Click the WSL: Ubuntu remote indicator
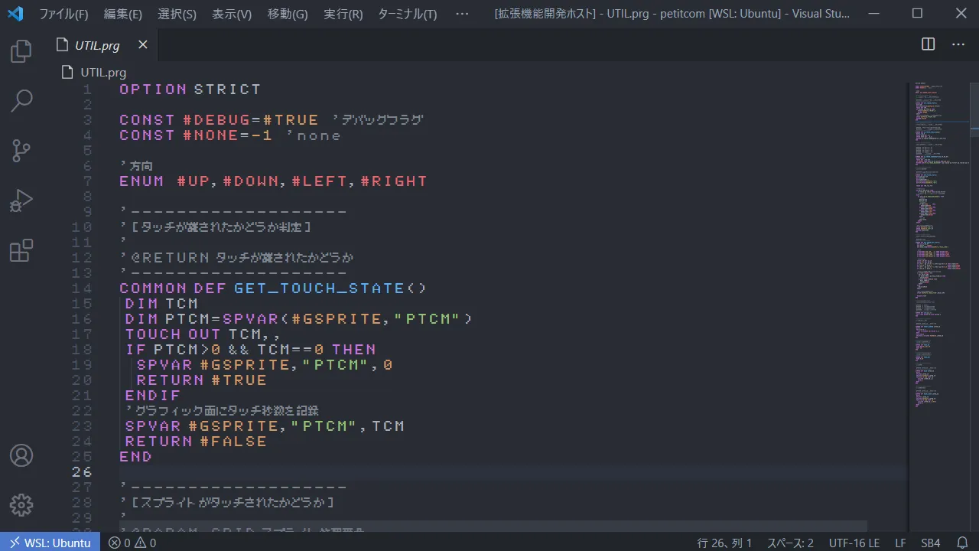The image size is (979, 551). (50, 543)
